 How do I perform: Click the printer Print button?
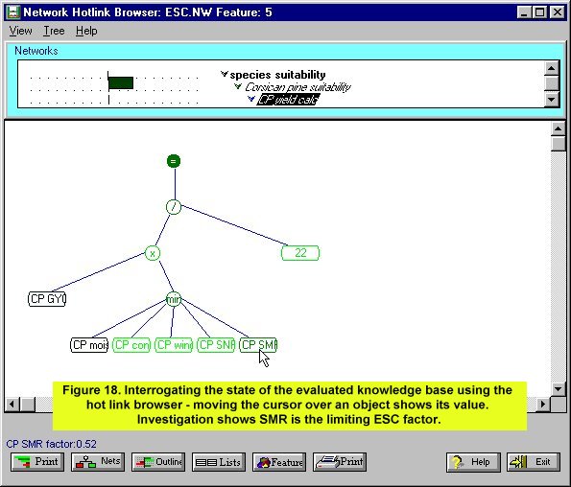tap(340, 462)
